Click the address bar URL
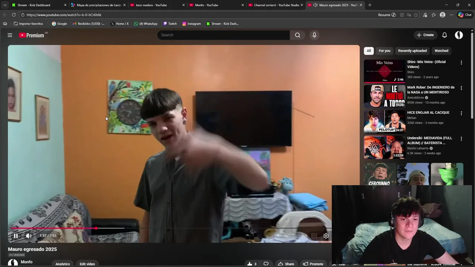Image resolution: width=475 pixels, height=267 pixels. pyautogui.click(x=64, y=15)
